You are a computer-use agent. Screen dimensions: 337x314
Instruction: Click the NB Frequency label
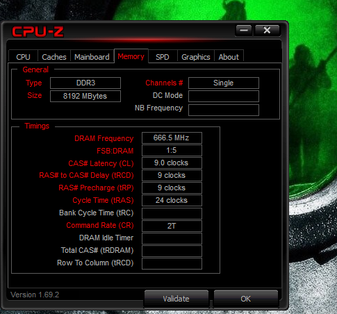coord(159,108)
